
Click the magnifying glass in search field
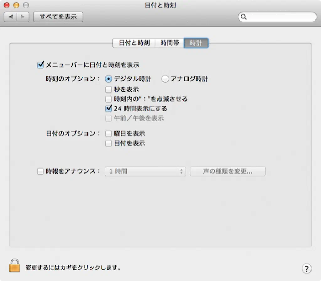tap(244, 17)
